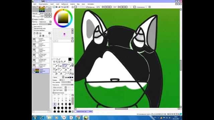Viewport: 214px width, 120px height.
Task: Hide the Слой4 layer
Action: (34, 44)
